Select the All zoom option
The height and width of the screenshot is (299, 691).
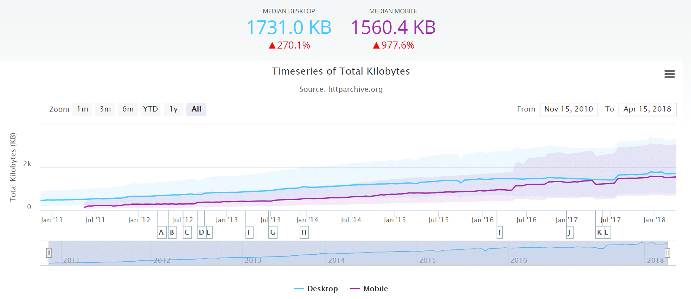tap(196, 109)
